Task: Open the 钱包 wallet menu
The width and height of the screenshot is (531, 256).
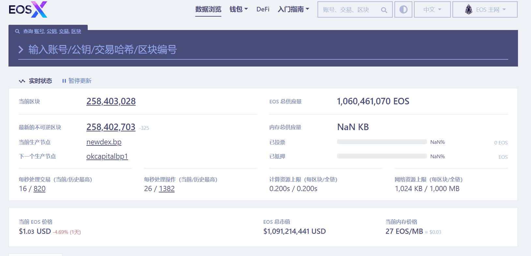Action: [x=238, y=9]
